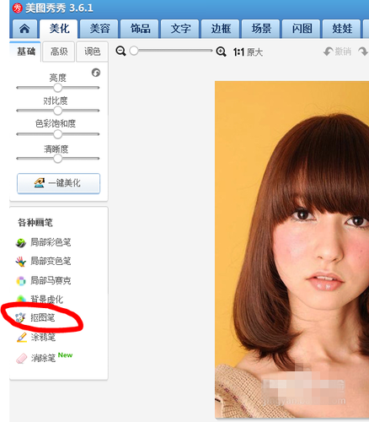Image resolution: width=369 pixels, height=422 pixels.
Task: Select the 高级 sub-tab
Action: pyautogui.click(x=59, y=51)
